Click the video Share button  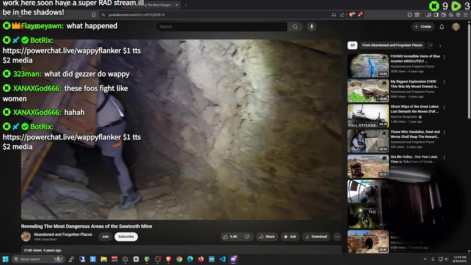click(x=267, y=237)
